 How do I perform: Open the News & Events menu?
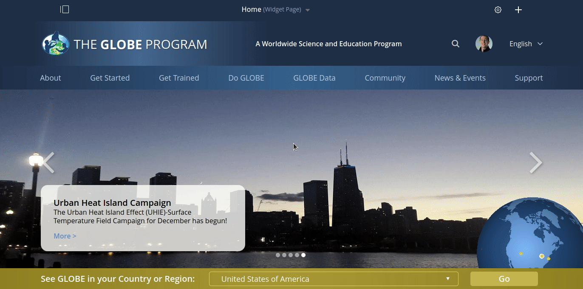pyautogui.click(x=460, y=78)
